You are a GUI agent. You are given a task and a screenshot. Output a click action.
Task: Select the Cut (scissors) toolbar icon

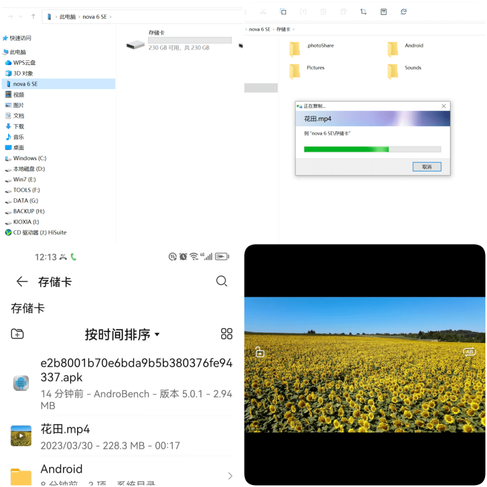click(x=263, y=11)
